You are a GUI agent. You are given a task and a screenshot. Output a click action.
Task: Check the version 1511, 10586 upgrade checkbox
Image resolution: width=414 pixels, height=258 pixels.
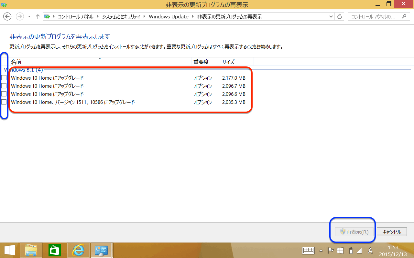[x=4, y=102]
